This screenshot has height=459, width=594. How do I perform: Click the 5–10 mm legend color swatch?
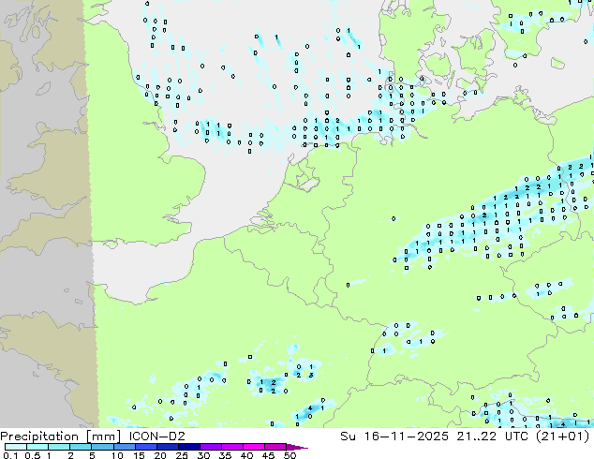(x=102, y=447)
